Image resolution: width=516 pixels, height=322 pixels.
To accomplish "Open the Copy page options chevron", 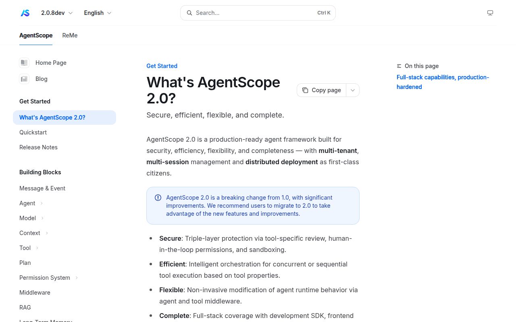I will (353, 90).
